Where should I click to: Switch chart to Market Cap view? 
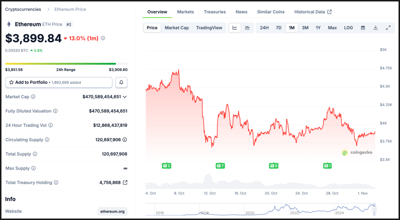click(177, 28)
